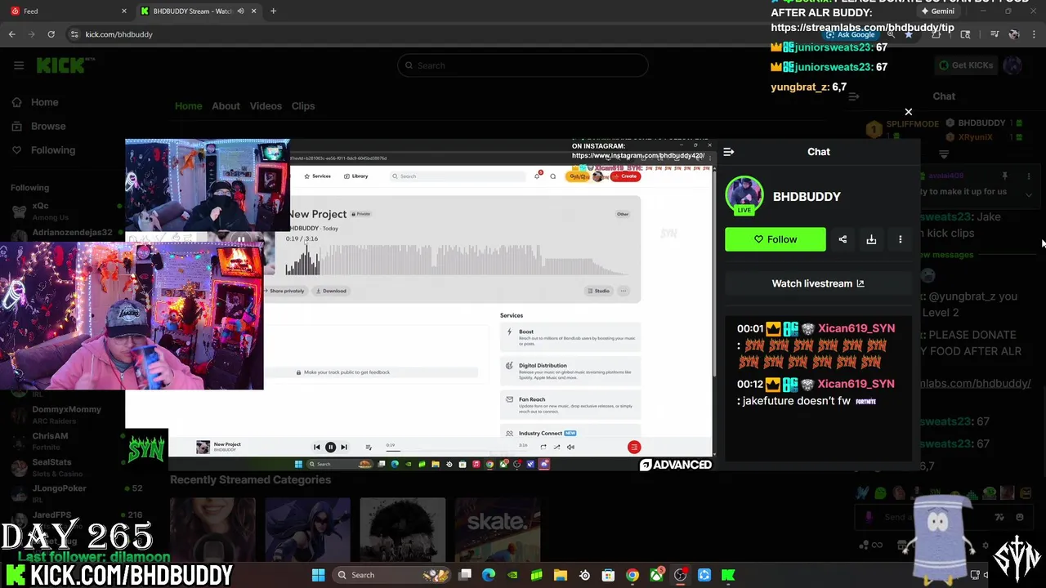
Task: Go to the Kick logo homepage
Action: [x=65, y=65]
